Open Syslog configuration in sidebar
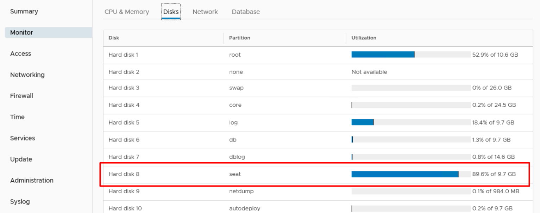 click(x=20, y=201)
